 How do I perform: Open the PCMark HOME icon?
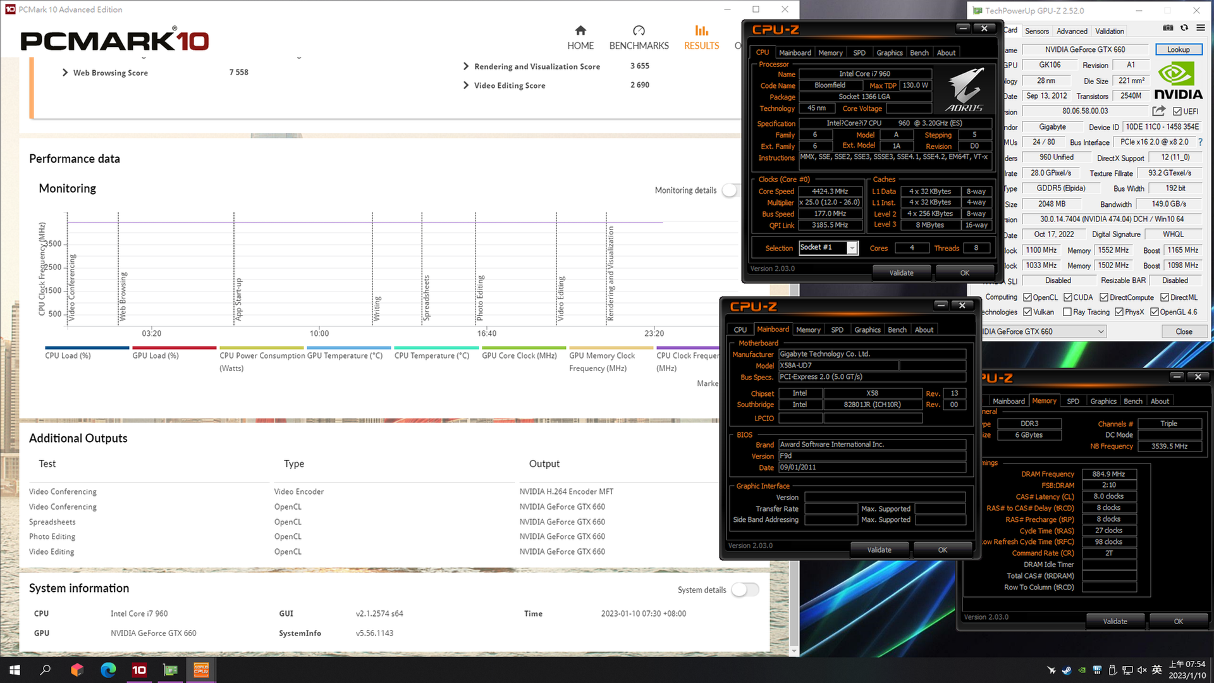point(580,30)
